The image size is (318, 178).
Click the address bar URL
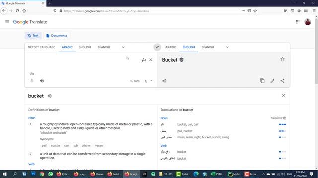point(106,11)
